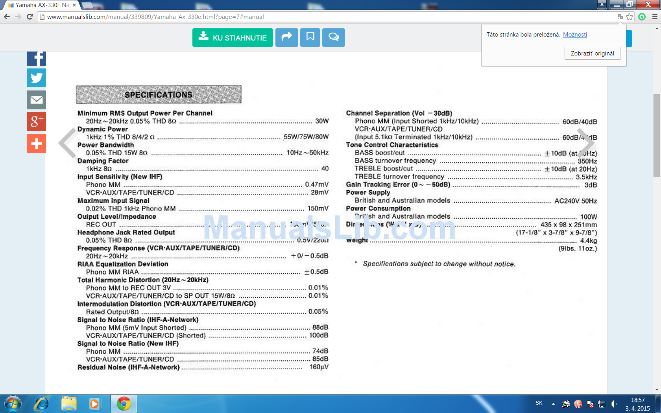Click the KU STIAHNUTIE download button
The image size is (661, 413).
233,37
